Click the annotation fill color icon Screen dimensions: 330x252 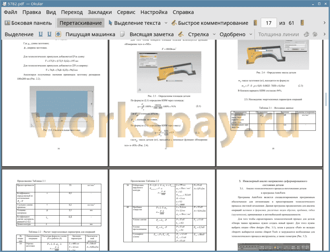[x=315, y=34]
